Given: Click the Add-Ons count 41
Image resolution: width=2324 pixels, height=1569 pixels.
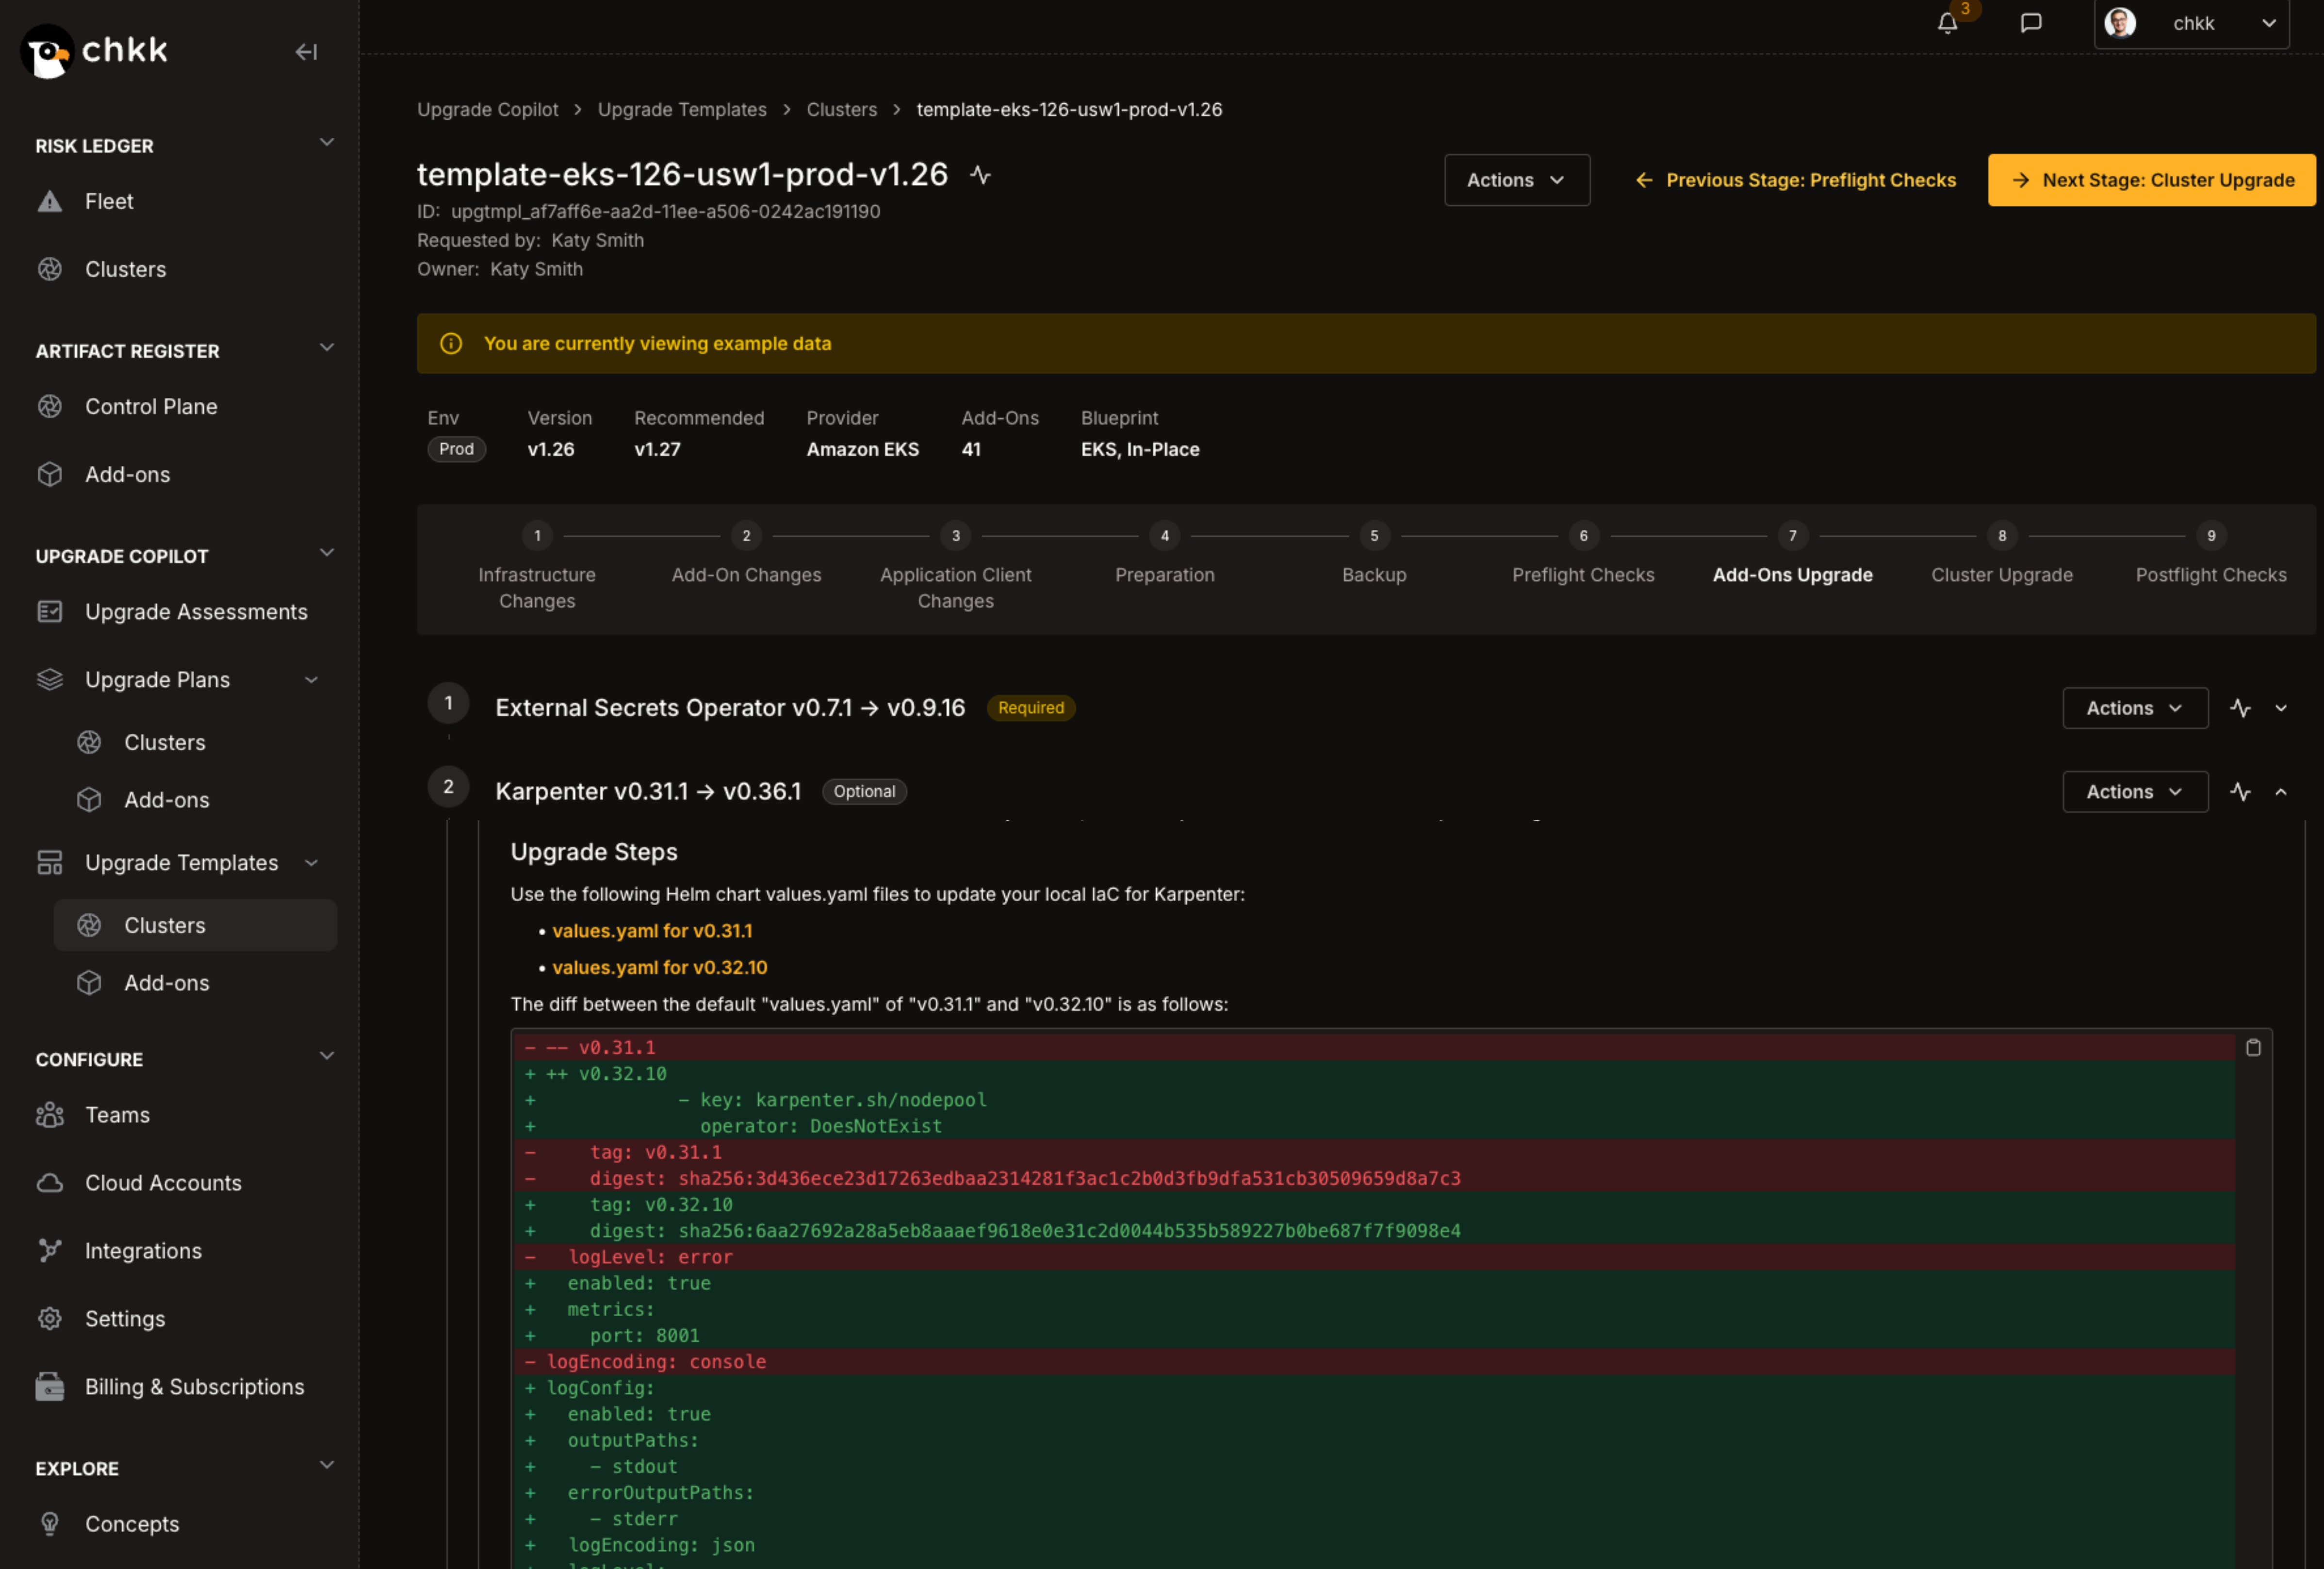Looking at the screenshot, I should (x=970, y=450).
